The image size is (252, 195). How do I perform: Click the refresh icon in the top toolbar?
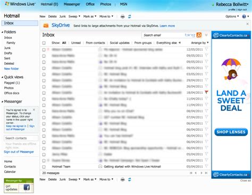[130, 16]
